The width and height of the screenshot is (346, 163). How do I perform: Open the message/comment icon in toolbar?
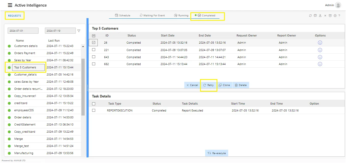coord(315,16)
